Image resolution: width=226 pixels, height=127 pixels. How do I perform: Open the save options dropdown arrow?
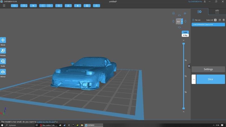click(26, 6)
